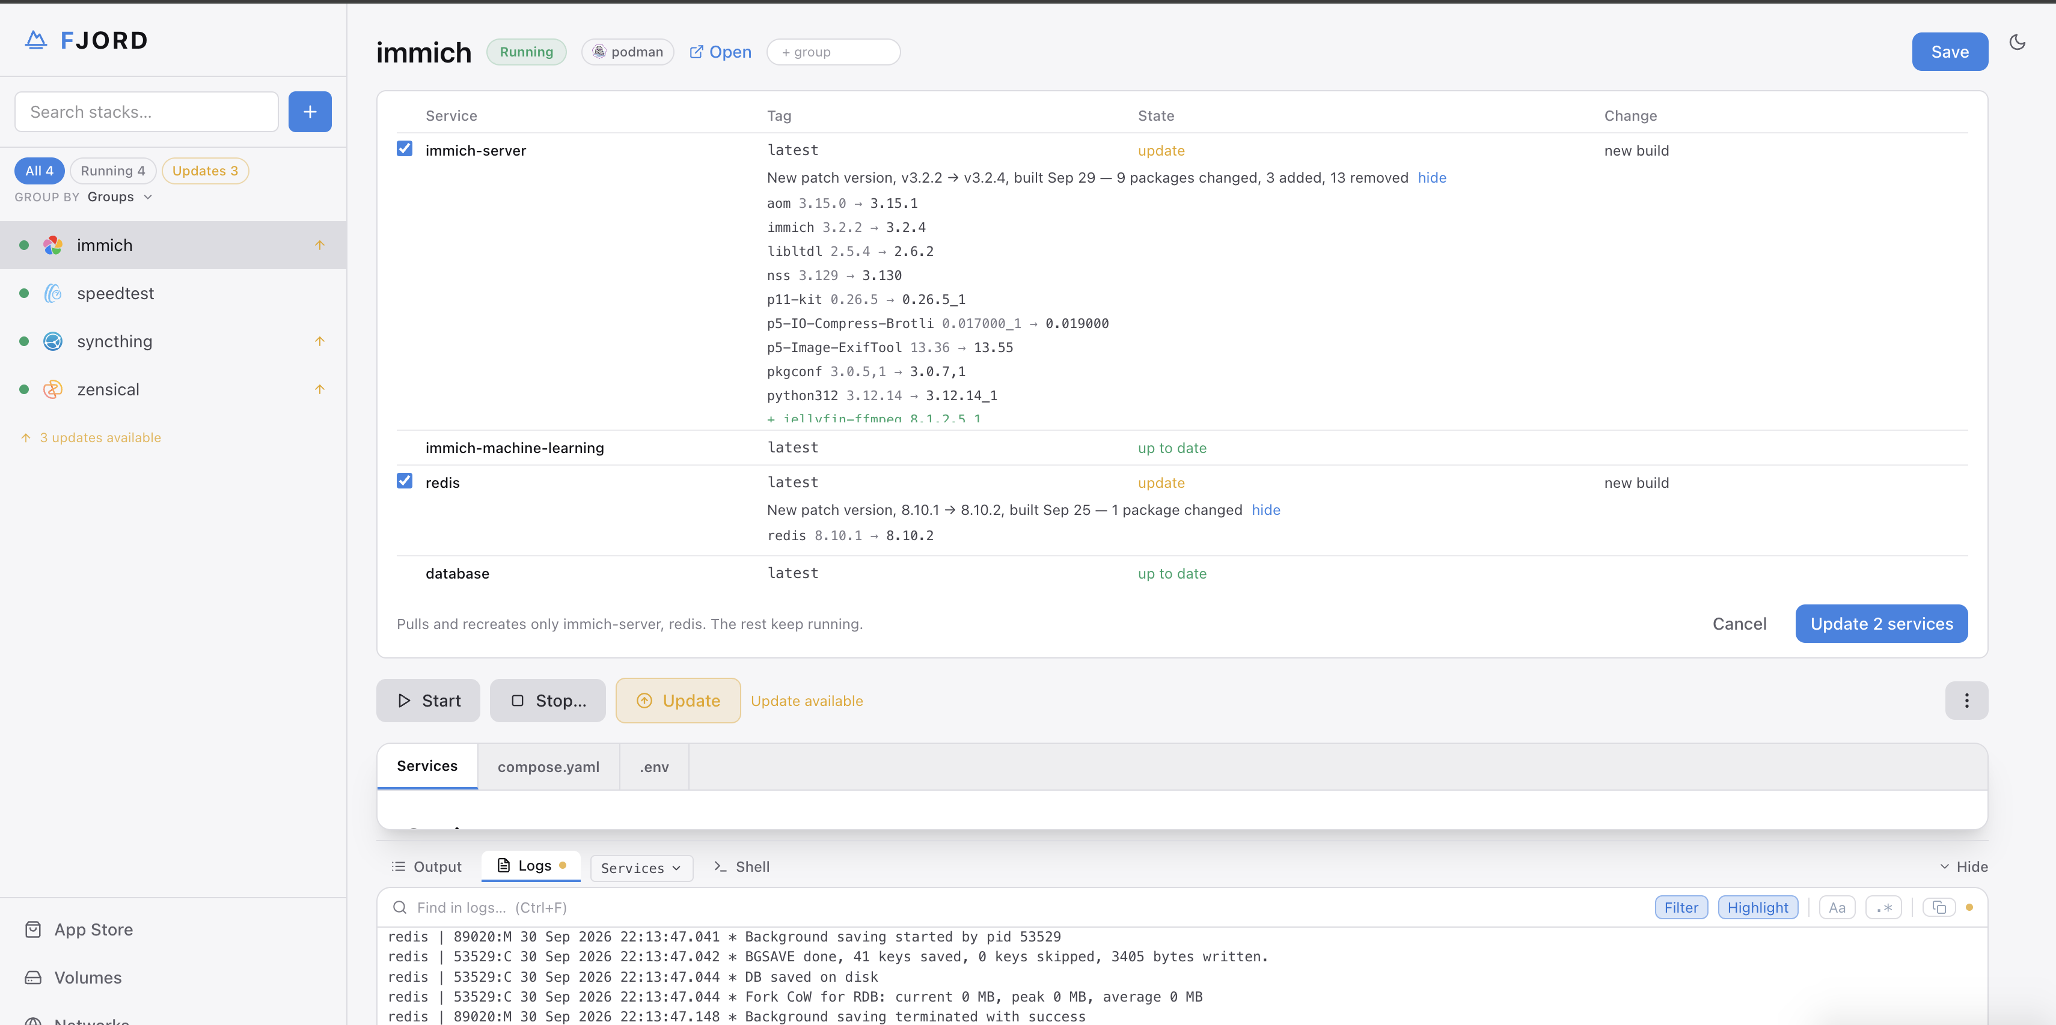Click immich update arrow in sidebar
Screen dimensions: 2056x1025
click(319, 245)
